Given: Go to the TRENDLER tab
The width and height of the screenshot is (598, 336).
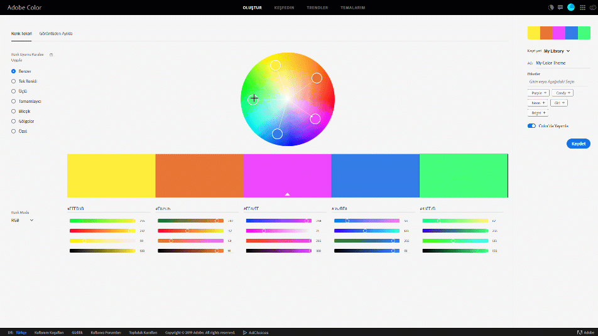Looking at the screenshot, I should tap(317, 8).
